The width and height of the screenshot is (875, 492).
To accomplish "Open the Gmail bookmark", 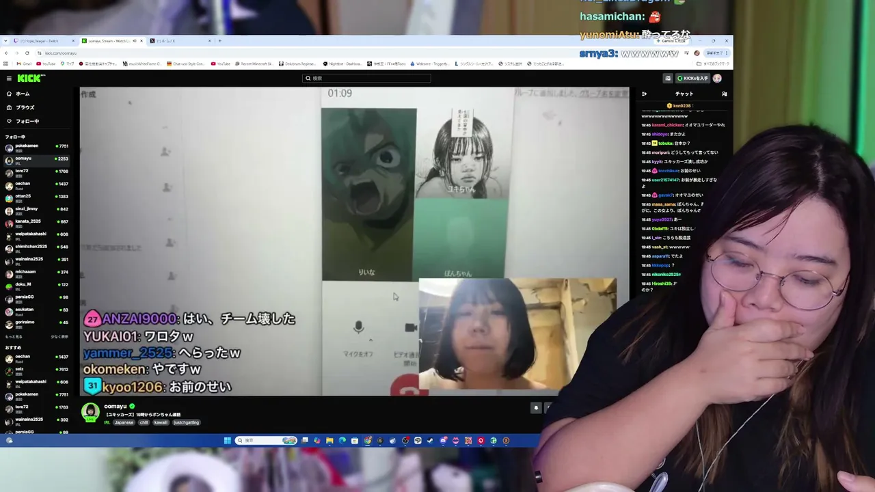I will pyautogui.click(x=25, y=64).
